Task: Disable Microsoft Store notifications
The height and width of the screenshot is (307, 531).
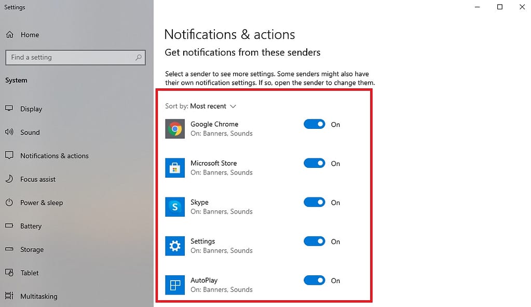Action: pyautogui.click(x=314, y=163)
